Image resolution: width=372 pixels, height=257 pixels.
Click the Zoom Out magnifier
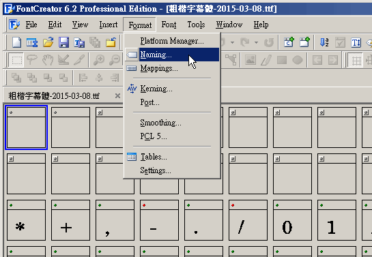(x=115, y=60)
